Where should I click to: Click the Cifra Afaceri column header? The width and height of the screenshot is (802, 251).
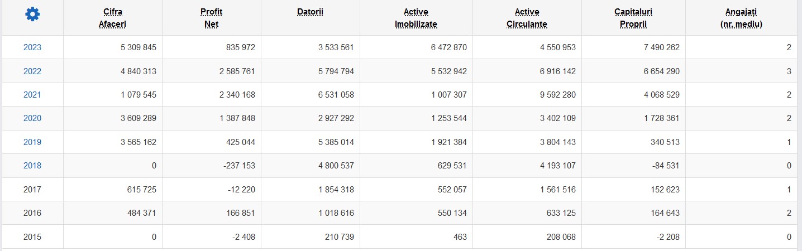113,18
